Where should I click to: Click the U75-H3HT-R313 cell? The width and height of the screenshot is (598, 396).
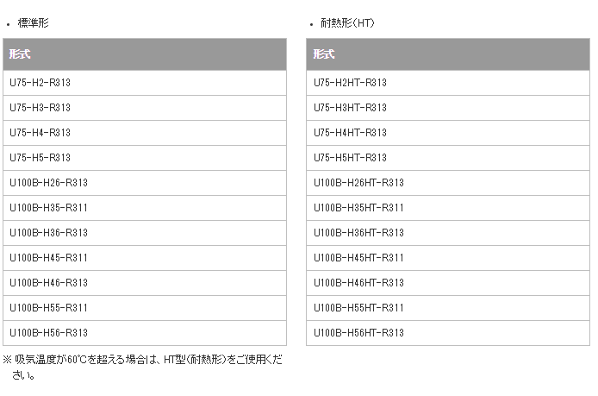pyautogui.click(x=350, y=108)
